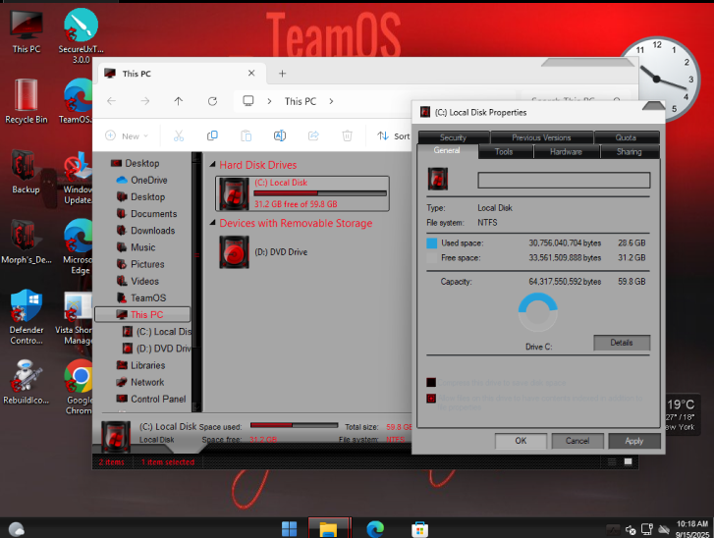Select Libraries in navigation pane
The width and height of the screenshot is (714, 538).
(140, 365)
